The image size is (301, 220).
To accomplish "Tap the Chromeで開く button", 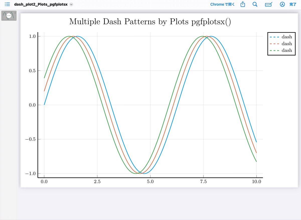I will click(x=222, y=5).
